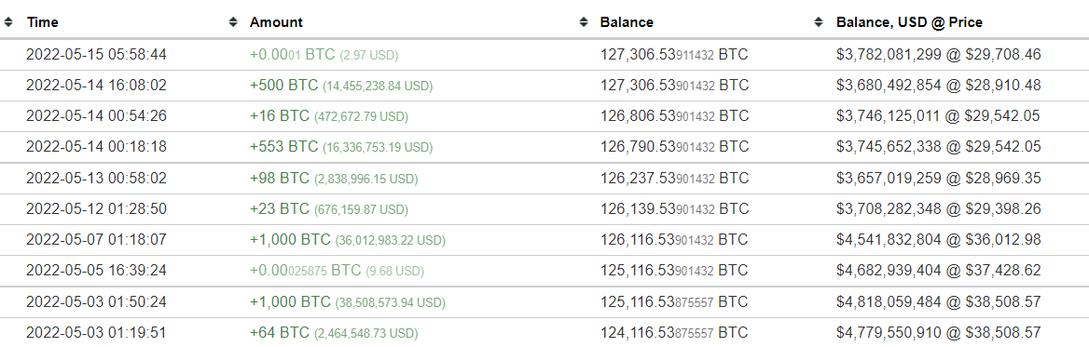Sort table by Time column arrows
The width and height of the screenshot is (1089, 347).
pyautogui.click(x=8, y=22)
